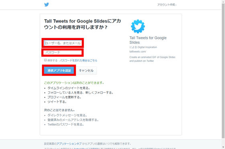Click the scroll up arrow of the page scrollbar
The image size is (225, 149).
[223, 2]
